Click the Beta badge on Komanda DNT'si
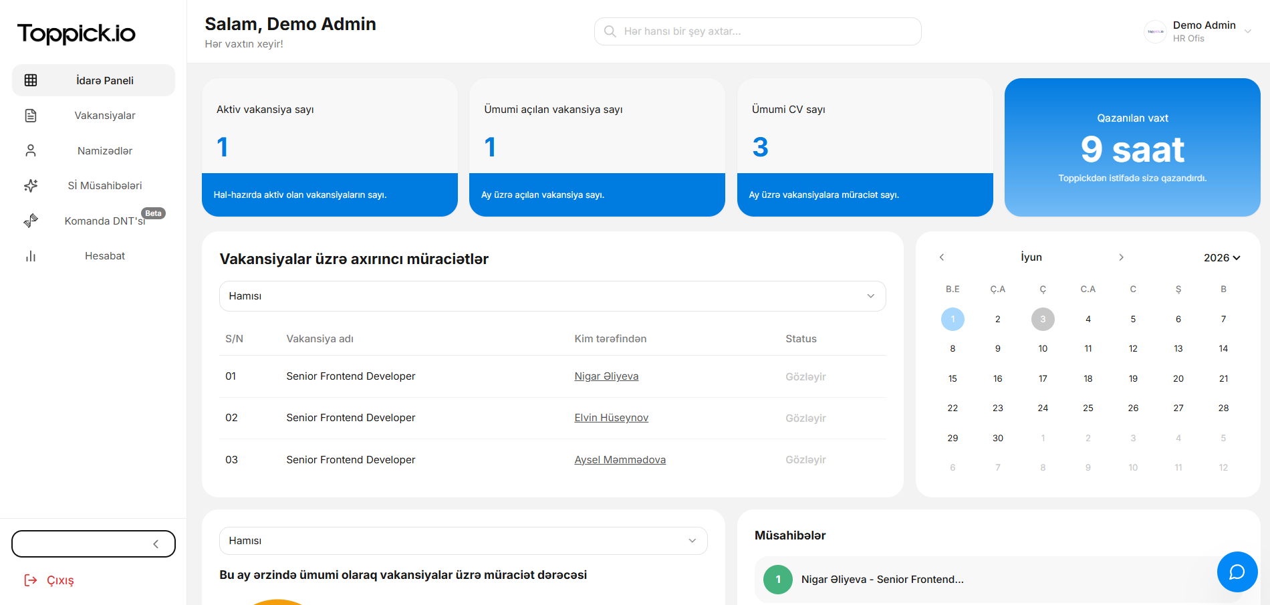The height and width of the screenshot is (605, 1270). (x=154, y=213)
